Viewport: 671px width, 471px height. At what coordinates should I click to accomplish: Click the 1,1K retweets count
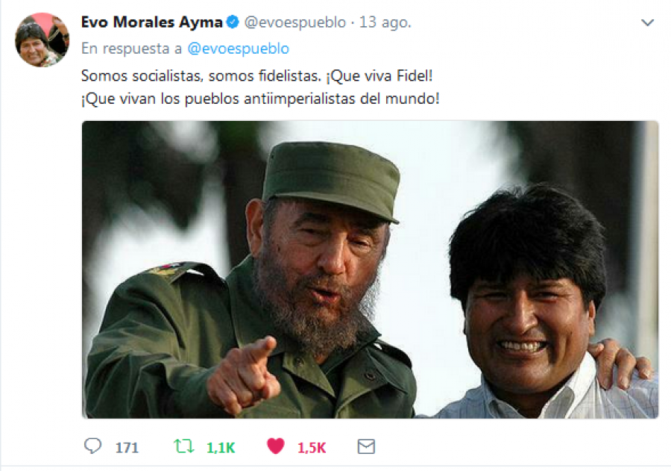(221, 448)
